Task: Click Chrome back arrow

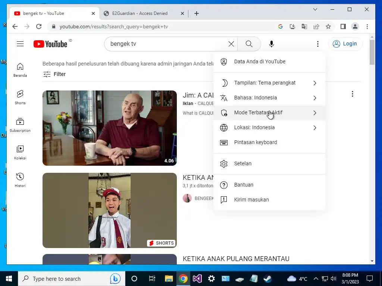Action: pyautogui.click(x=15, y=26)
